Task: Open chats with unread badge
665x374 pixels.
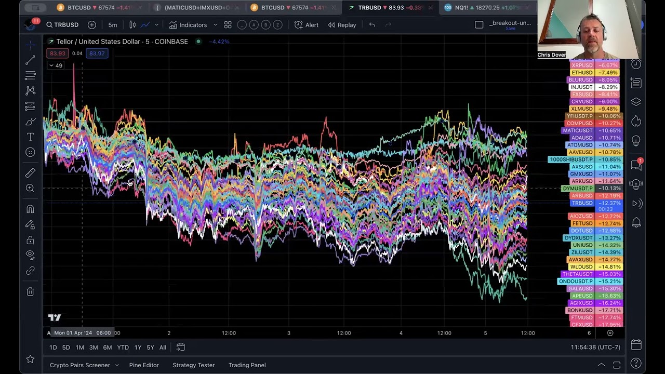Action: [636, 165]
